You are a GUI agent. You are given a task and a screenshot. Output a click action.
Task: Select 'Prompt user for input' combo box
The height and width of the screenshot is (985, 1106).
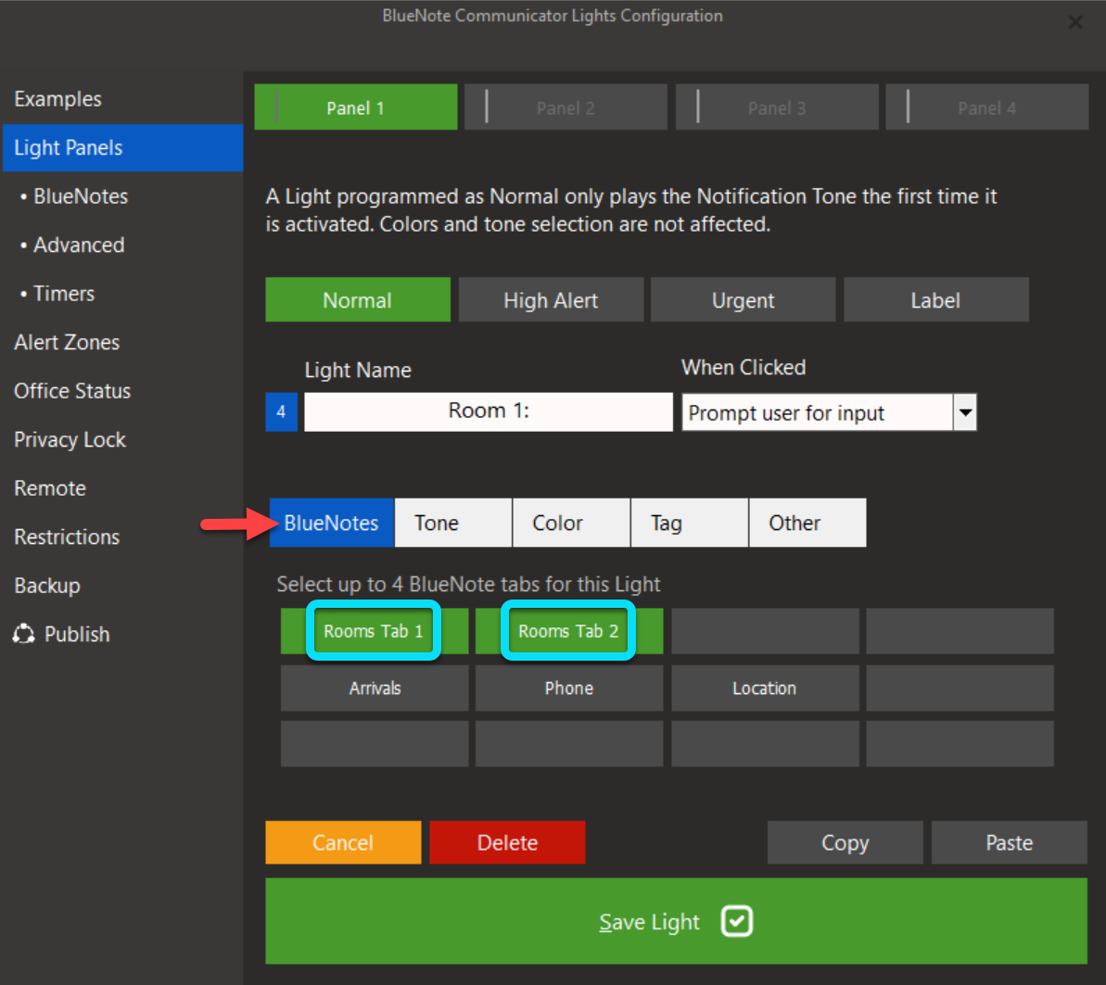pos(829,412)
